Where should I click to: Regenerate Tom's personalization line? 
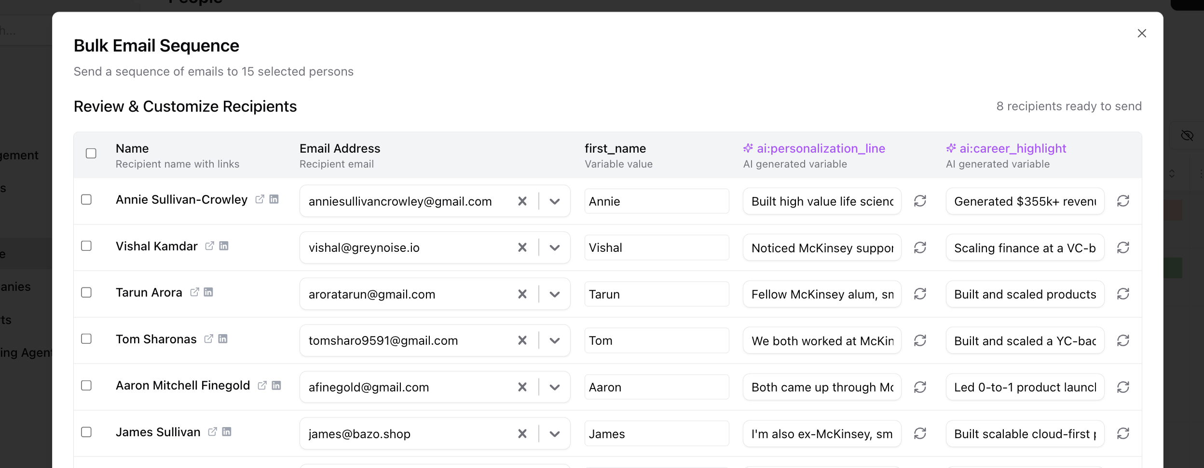tap(920, 340)
